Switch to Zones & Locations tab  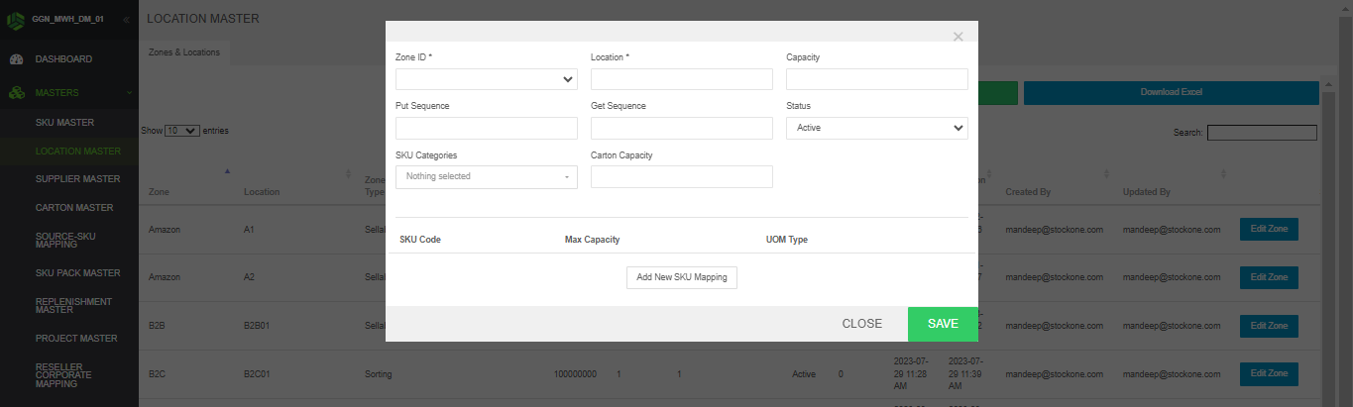[184, 52]
